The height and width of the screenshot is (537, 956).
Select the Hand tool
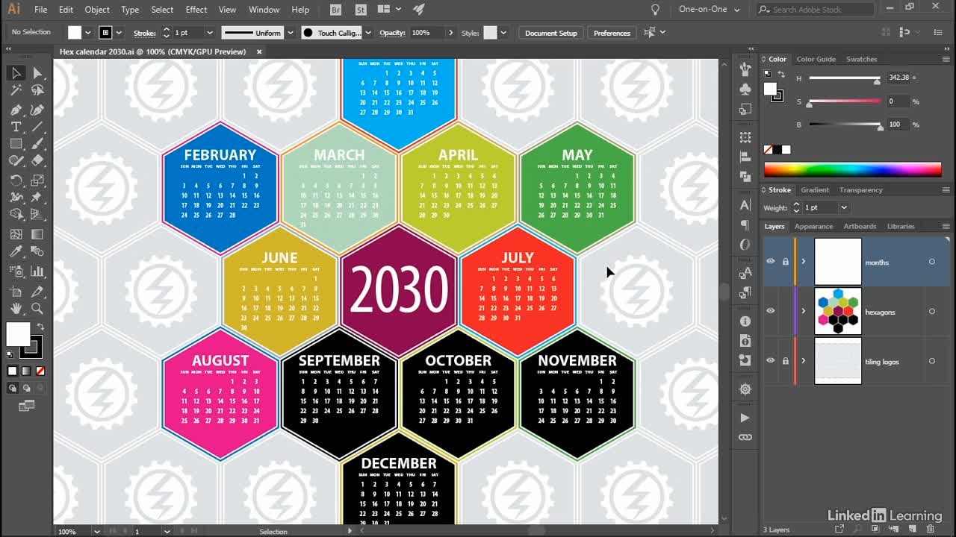16,308
